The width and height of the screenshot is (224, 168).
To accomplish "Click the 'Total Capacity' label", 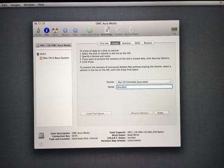I will 117,132.
